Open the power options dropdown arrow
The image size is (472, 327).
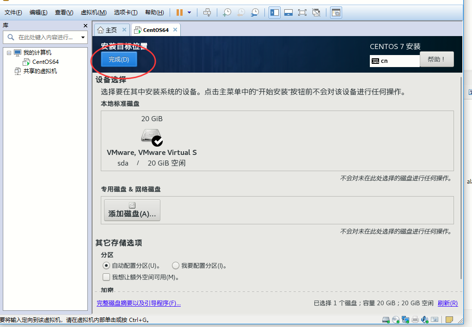[190, 12]
